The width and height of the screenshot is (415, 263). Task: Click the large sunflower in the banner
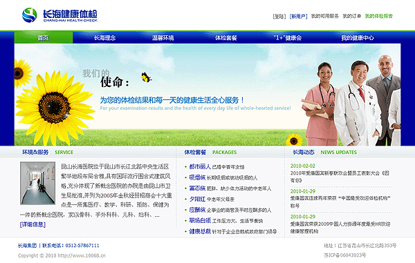coord(55,107)
